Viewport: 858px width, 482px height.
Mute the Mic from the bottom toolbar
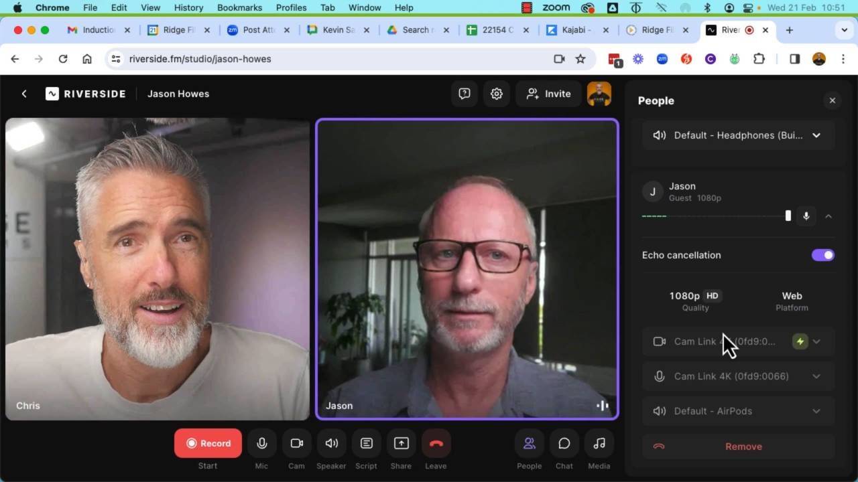(261, 443)
